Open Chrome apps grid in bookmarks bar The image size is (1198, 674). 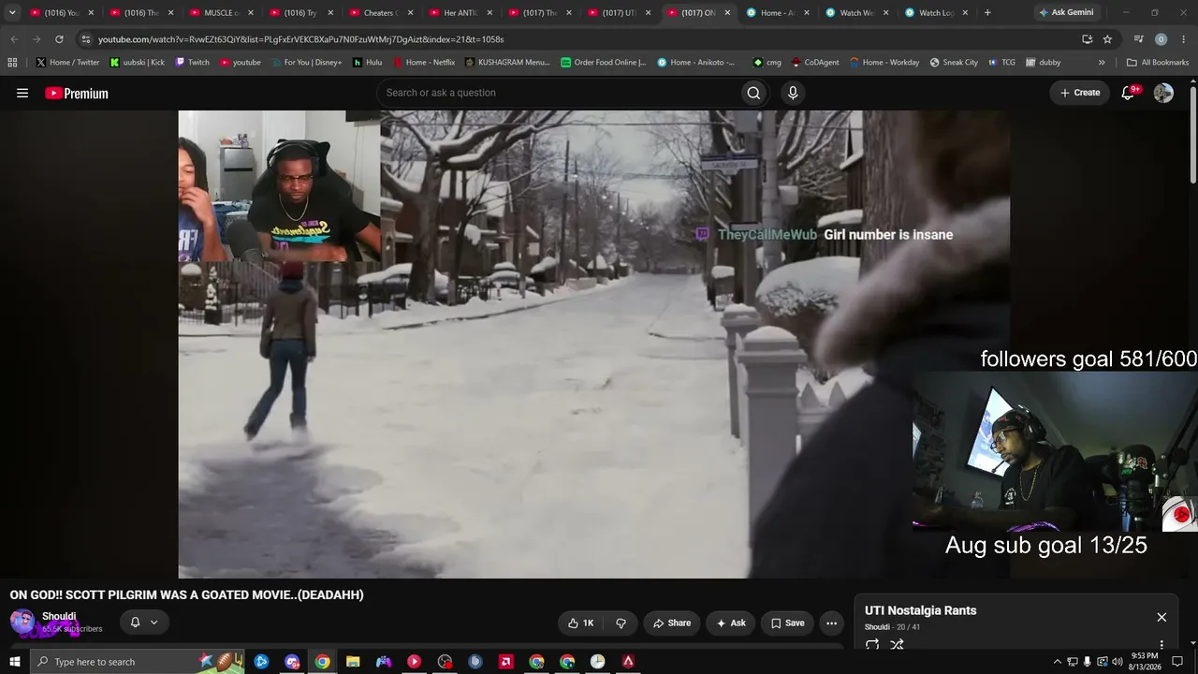coord(12,63)
